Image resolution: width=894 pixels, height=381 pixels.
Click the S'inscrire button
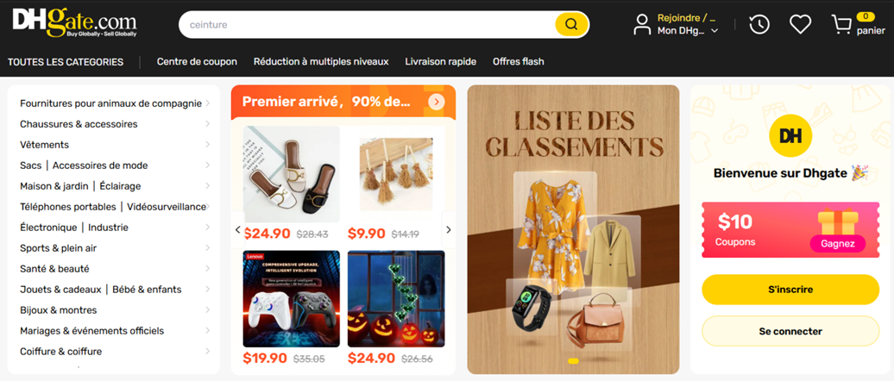790,290
